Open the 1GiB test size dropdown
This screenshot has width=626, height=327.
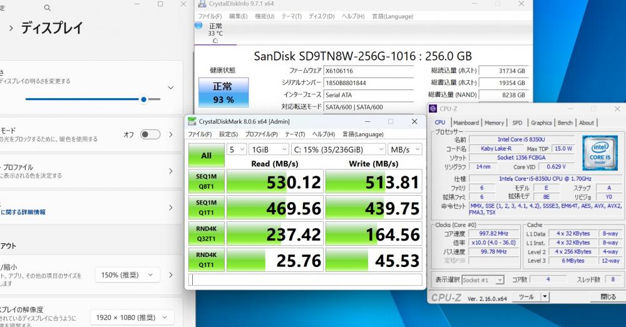click(269, 149)
